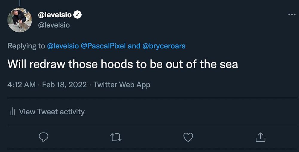Screen dimensions: 299x152
Task: Click the verified checkmark badge
Action: 78,14
